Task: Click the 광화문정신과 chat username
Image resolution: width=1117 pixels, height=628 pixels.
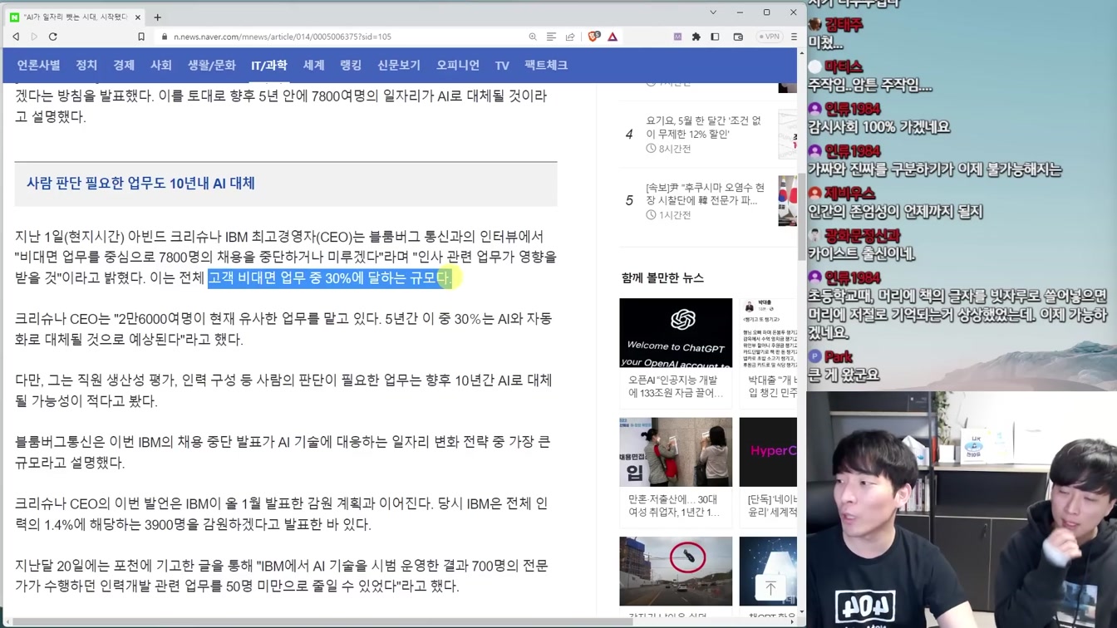Action: coord(862,236)
